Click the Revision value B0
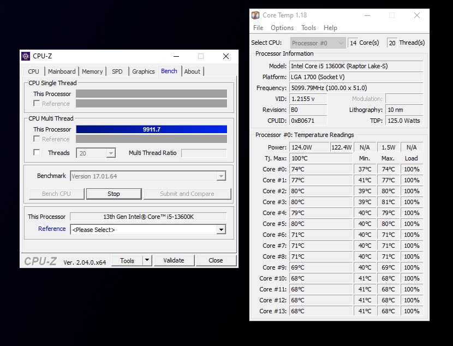This screenshot has height=346, width=453. point(308,110)
